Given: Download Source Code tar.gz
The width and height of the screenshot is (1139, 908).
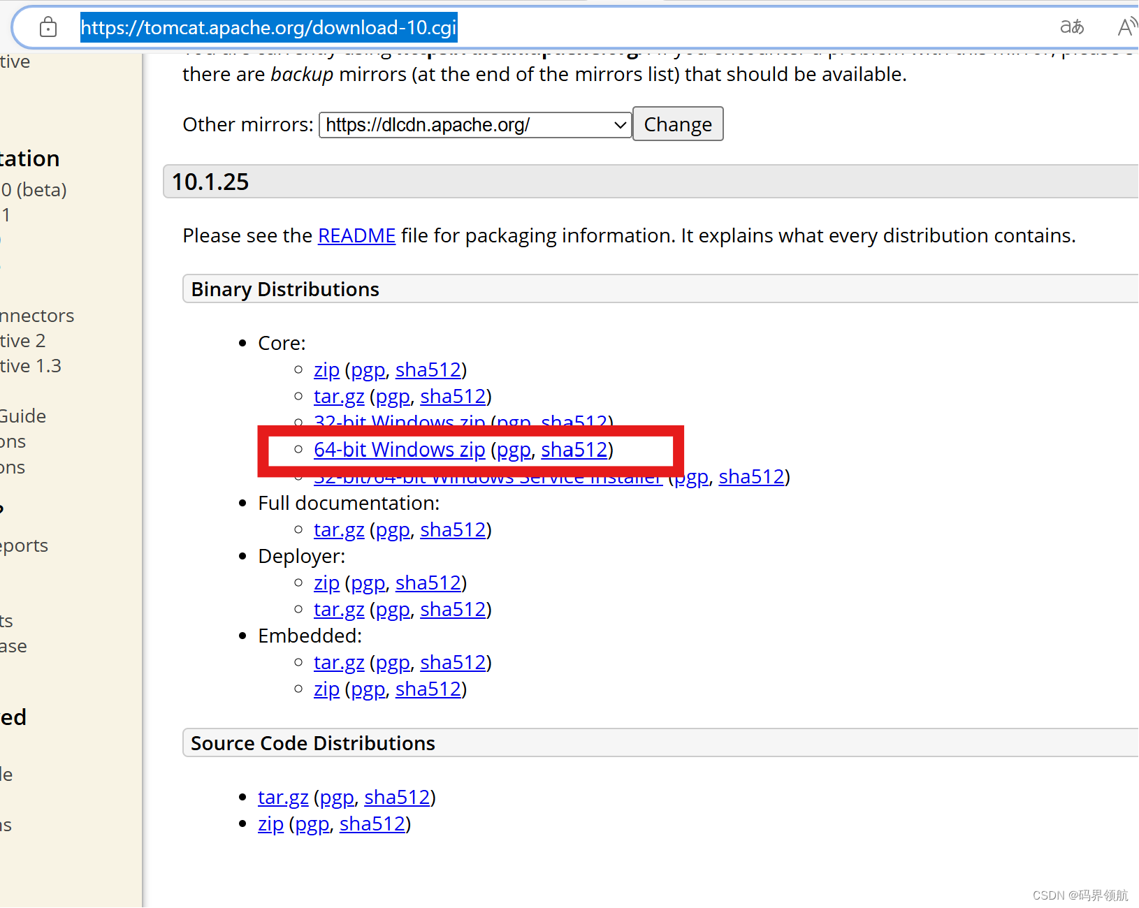Looking at the screenshot, I should 283,797.
